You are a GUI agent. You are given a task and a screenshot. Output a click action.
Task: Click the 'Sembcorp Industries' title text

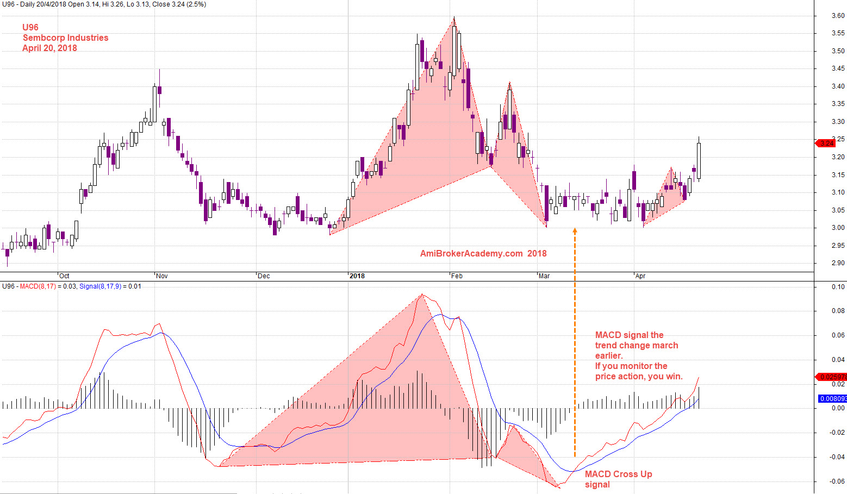pyautogui.click(x=65, y=37)
